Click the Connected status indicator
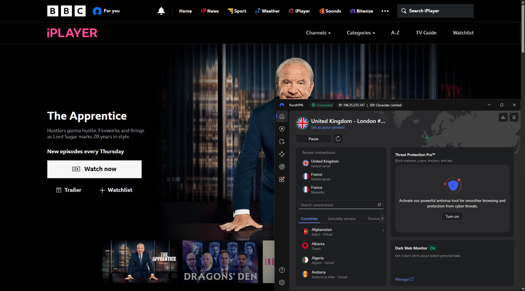Image resolution: width=525 pixels, height=291 pixels. pos(322,105)
